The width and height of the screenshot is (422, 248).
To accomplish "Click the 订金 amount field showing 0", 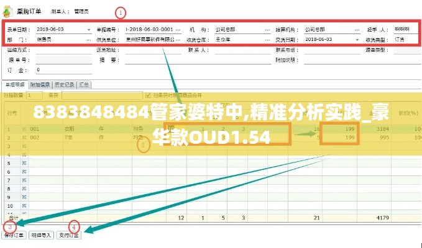I will [64, 70].
